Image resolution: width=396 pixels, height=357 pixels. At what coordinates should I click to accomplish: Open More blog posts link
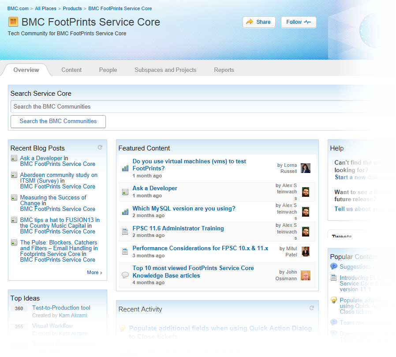(94, 272)
